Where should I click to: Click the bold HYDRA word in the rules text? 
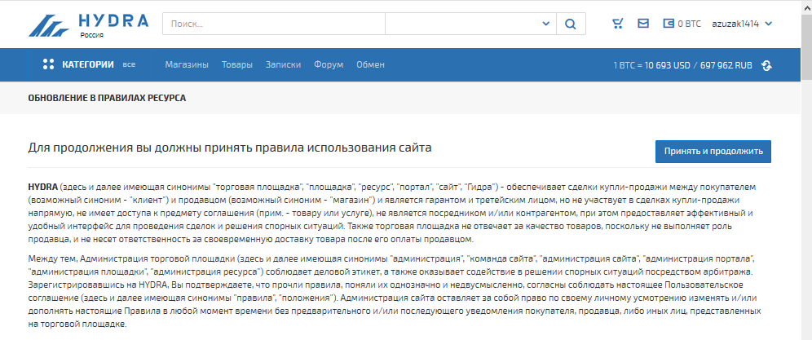(42, 186)
